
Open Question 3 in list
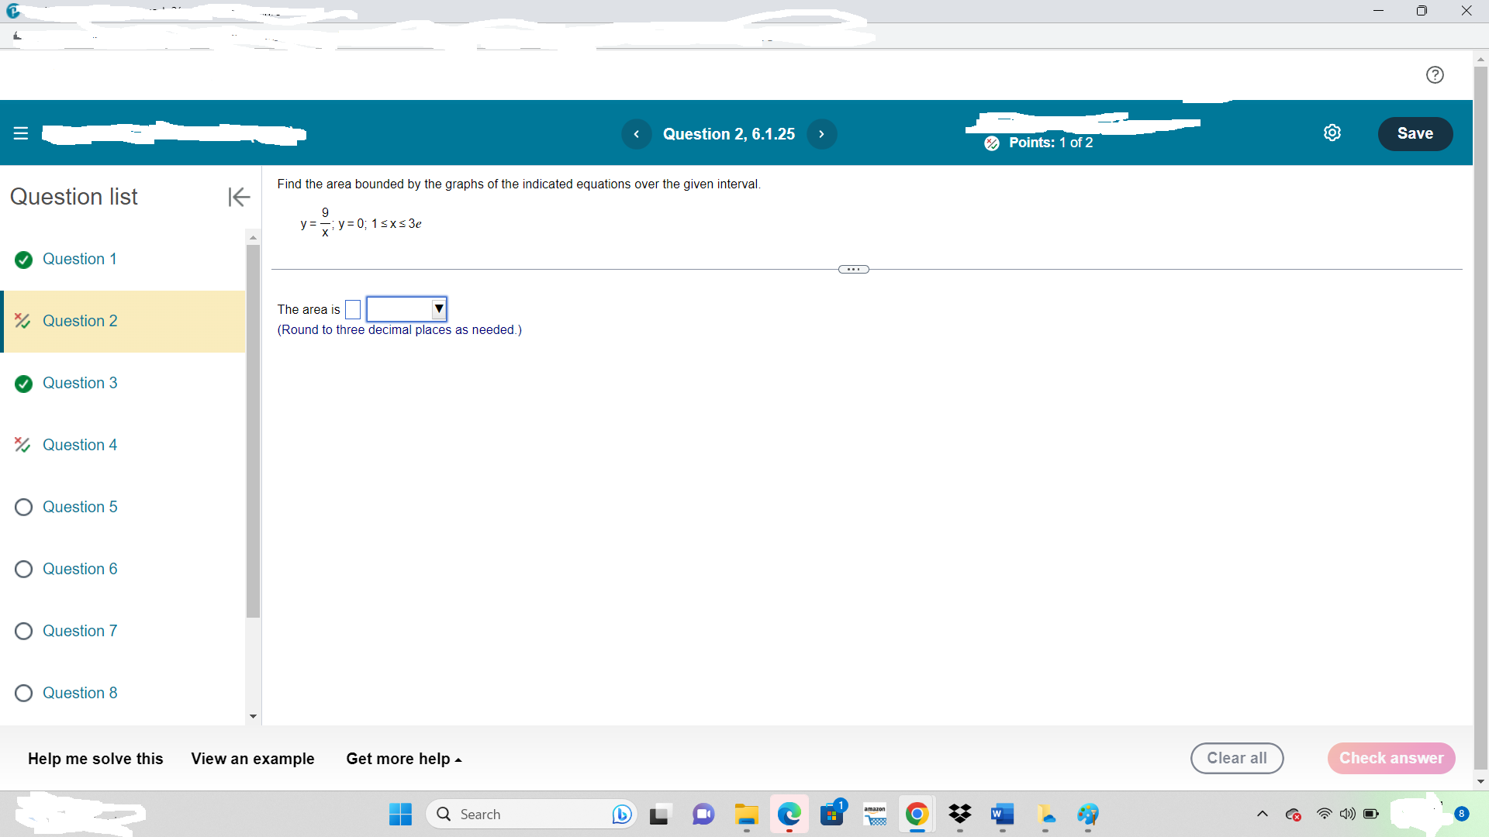(80, 383)
